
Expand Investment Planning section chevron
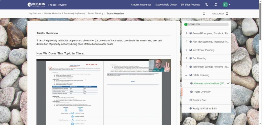(187, 50)
